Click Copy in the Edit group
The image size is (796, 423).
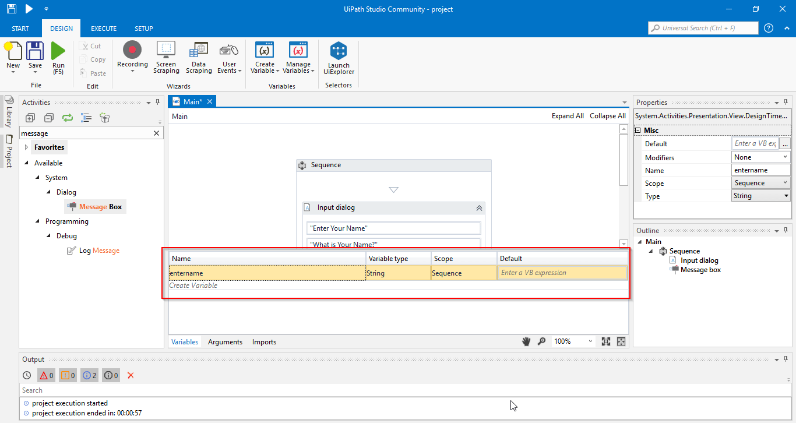(x=93, y=59)
